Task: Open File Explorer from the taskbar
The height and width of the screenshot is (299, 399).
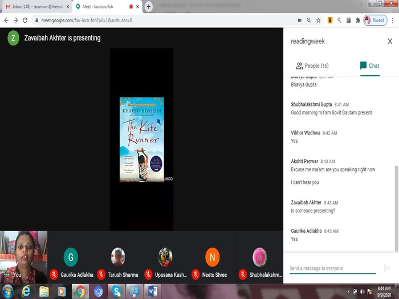Action: click(x=44, y=292)
